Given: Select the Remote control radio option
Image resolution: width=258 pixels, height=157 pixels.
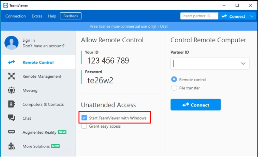Looking at the screenshot, I should (x=174, y=80).
